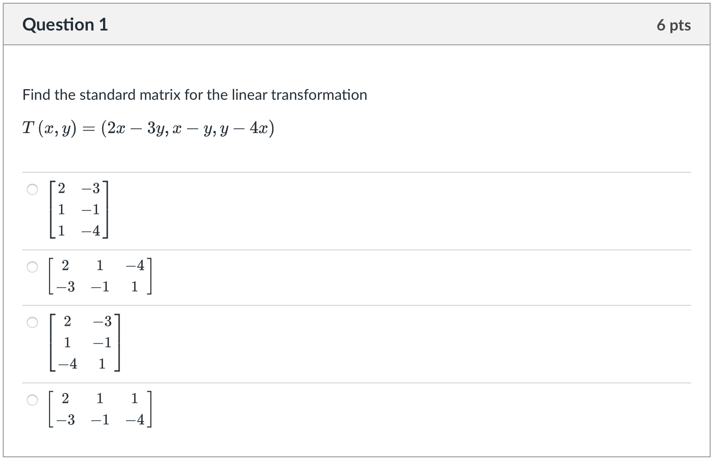
Task: Click the second answer matrix with top row 2 1 -4
Action: pyautogui.click(x=100, y=276)
